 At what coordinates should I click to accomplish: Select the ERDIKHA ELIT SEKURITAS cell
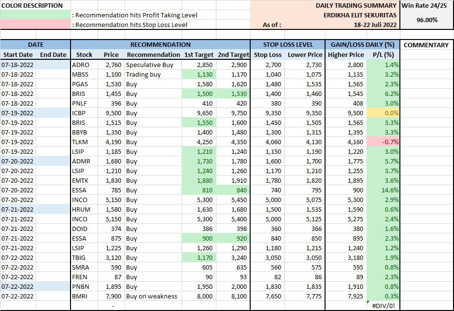click(360, 15)
